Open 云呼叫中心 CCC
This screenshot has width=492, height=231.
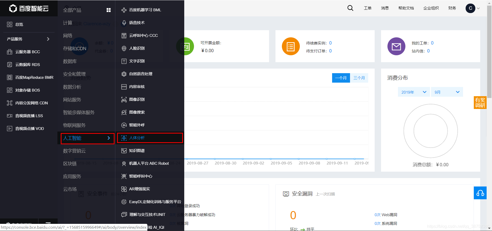140,36
